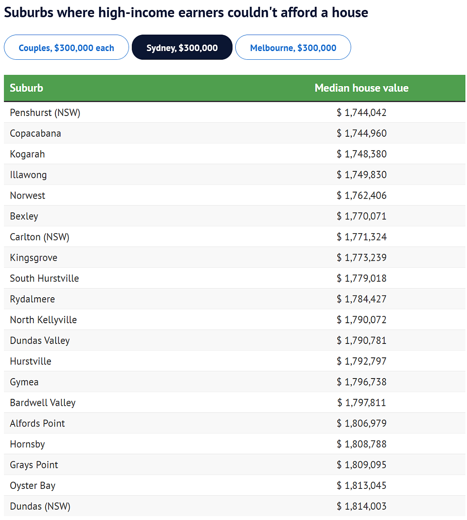Click the value $ 1,813,045
This screenshot has height=520, width=467.
[361, 486]
